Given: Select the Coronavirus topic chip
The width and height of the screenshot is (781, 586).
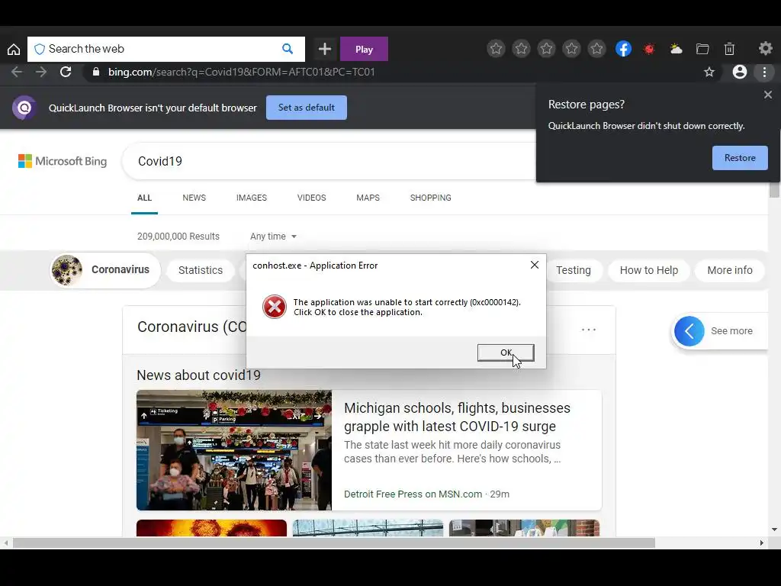Looking at the screenshot, I should pos(105,270).
